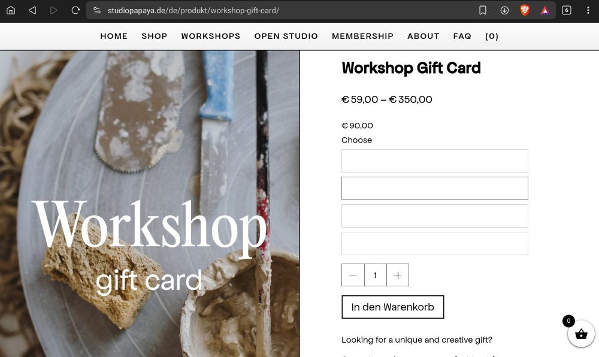
Task: Go back with the back arrow
Action: pyautogui.click(x=32, y=10)
